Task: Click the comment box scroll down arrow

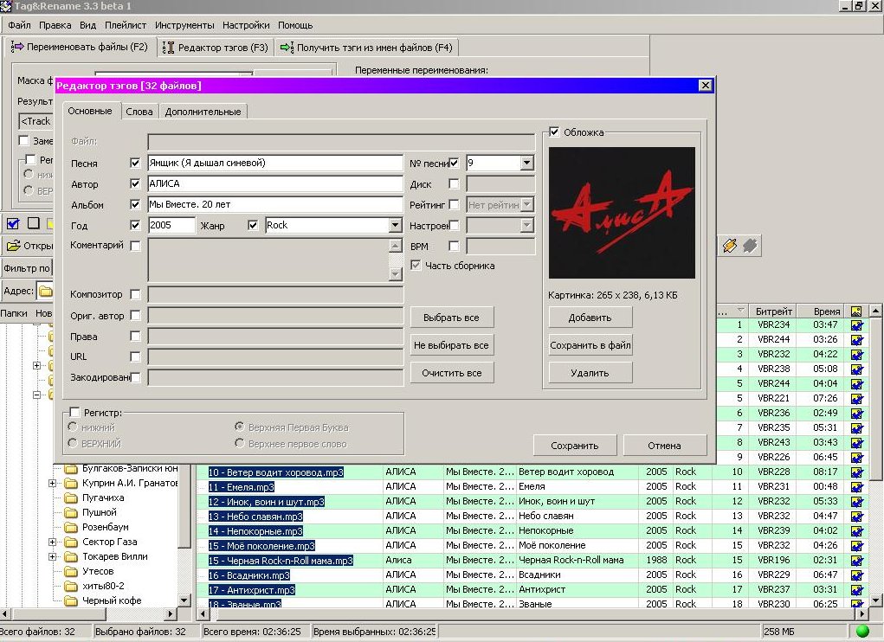Action: point(396,273)
